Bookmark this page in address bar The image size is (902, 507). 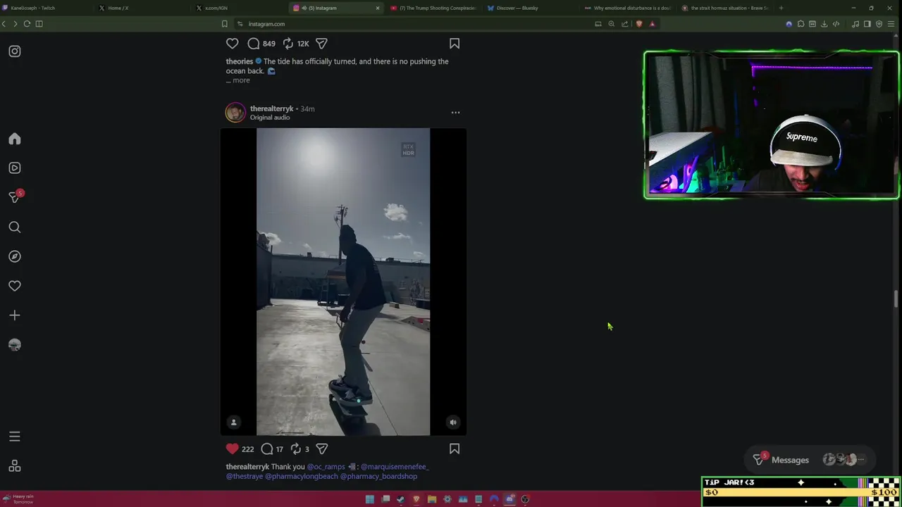(225, 24)
